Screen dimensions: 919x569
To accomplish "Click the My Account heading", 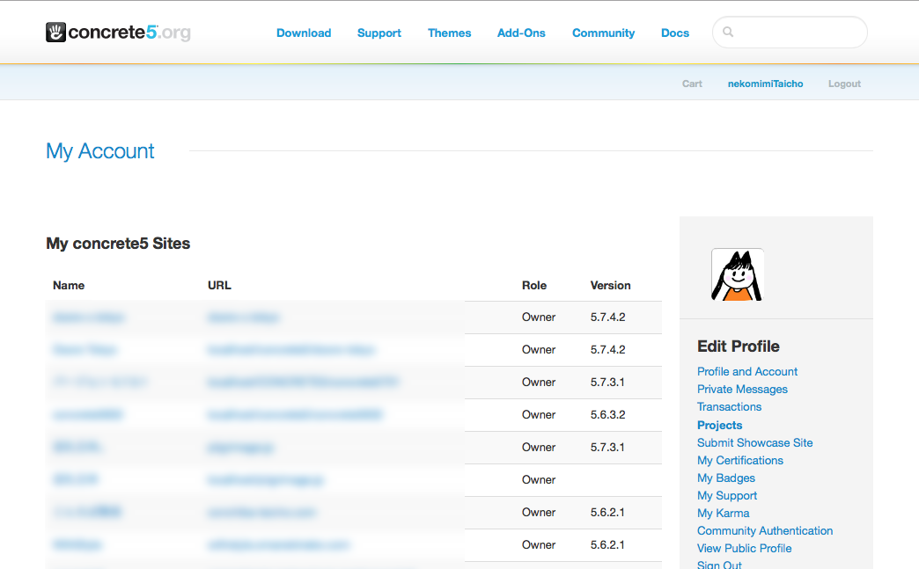I will tap(100, 151).
